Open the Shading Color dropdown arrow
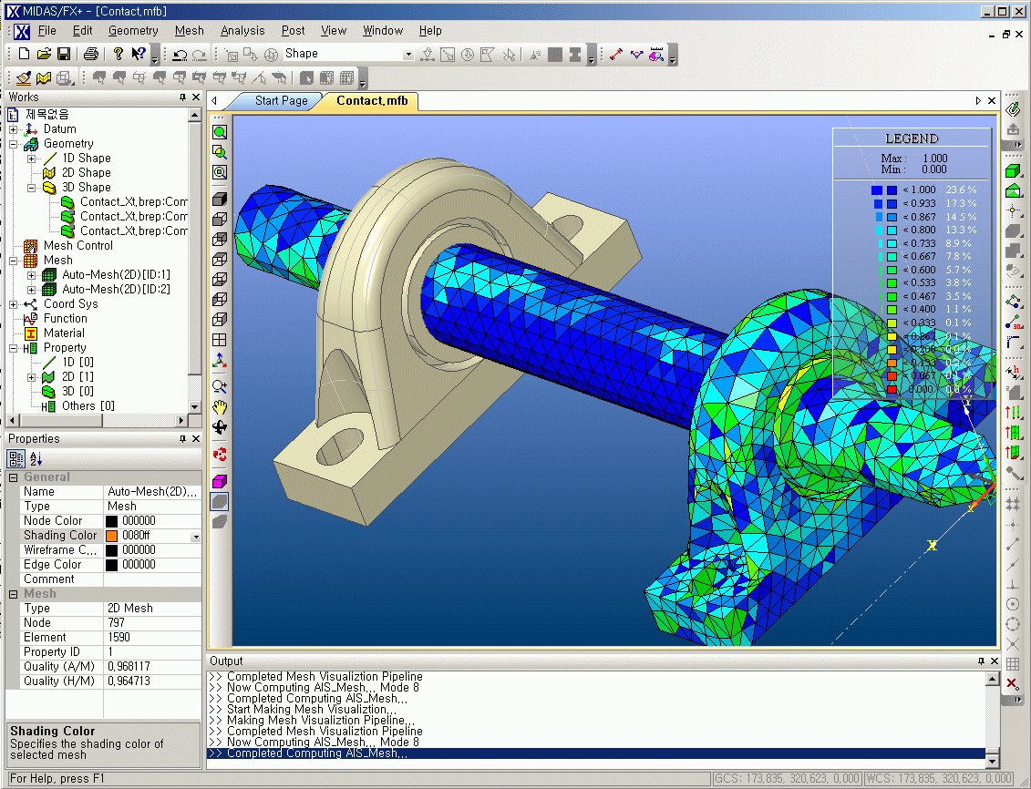1031x789 pixels. (195, 536)
